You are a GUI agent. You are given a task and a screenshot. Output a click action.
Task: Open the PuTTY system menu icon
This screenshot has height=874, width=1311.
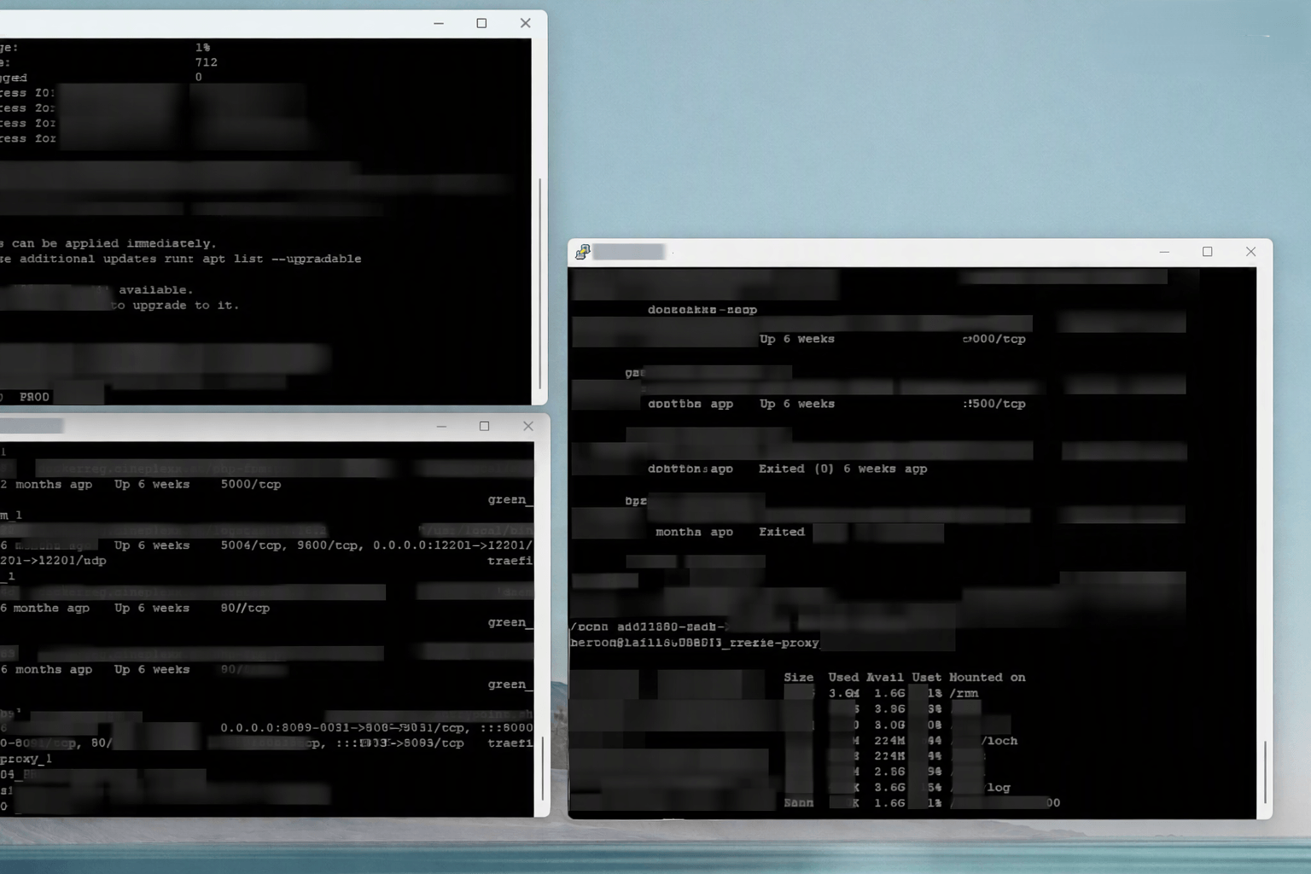click(x=583, y=252)
